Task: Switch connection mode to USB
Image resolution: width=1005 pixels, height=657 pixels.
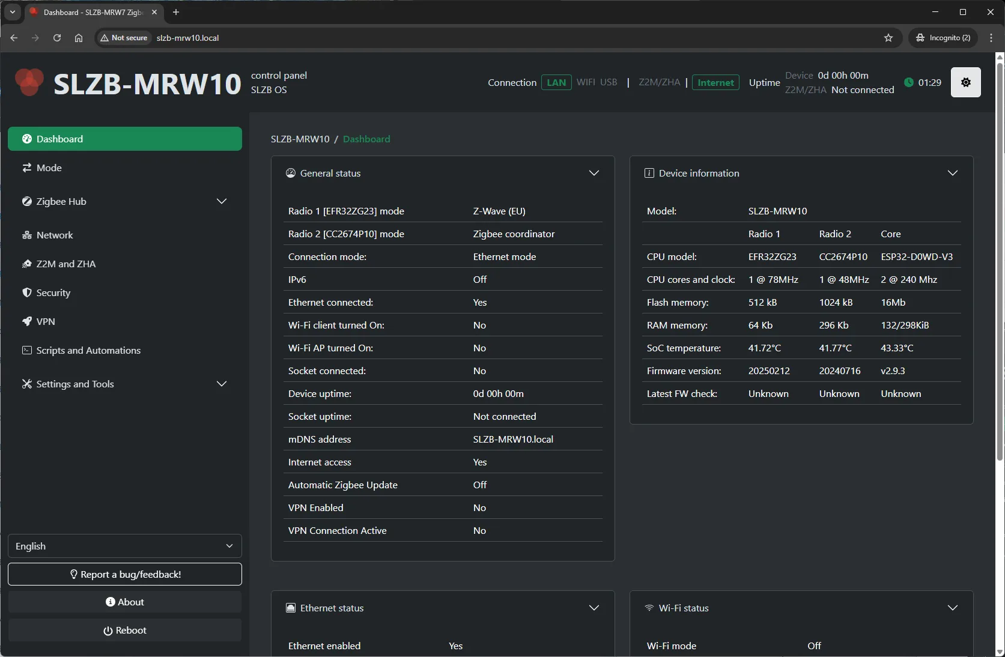Action: 609,82
